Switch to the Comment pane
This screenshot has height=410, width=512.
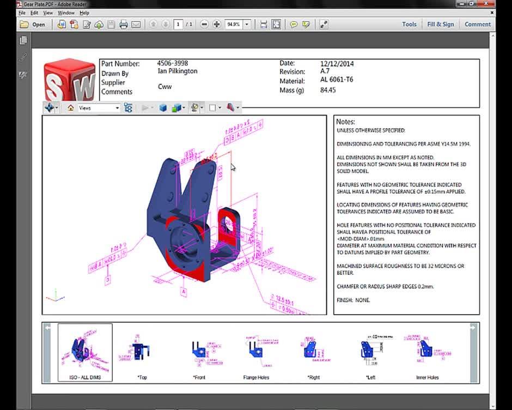point(477,24)
